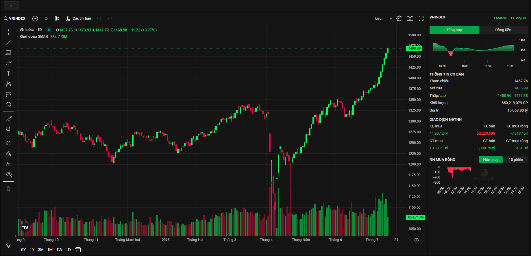Open the Các chỉ báo indicators dialog

tap(78, 18)
